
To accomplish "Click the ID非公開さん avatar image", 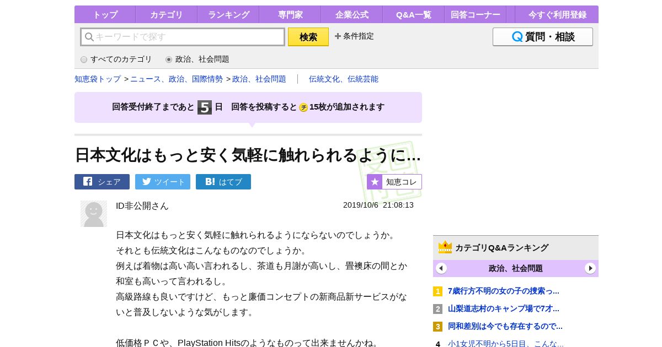I will (94, 214).
